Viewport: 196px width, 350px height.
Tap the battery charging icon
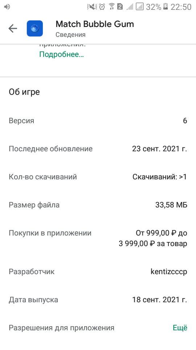pos(166,6)
